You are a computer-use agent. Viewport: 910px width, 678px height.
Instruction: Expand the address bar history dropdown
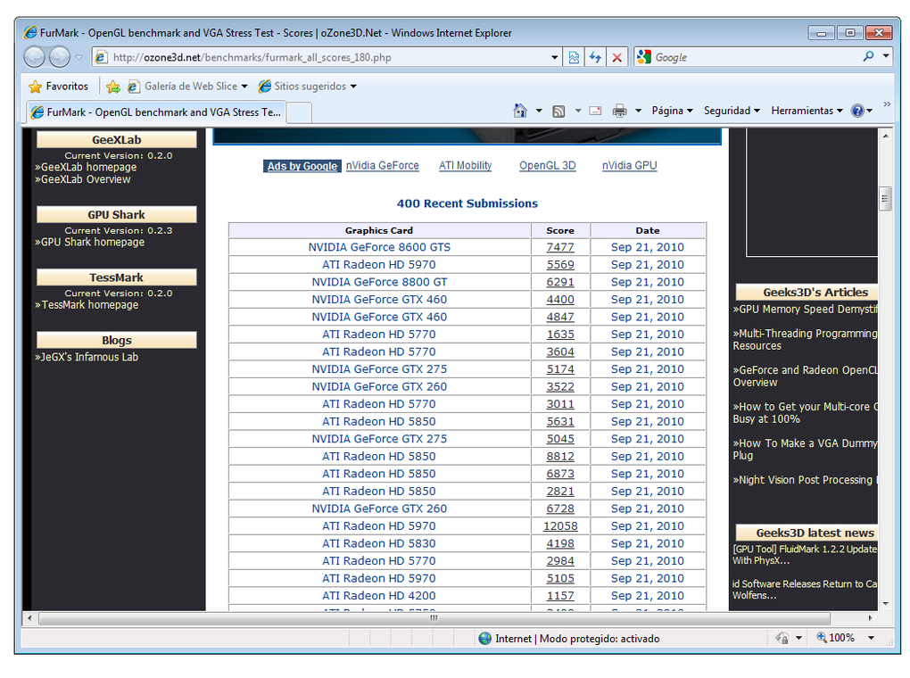tap(554, 57)
